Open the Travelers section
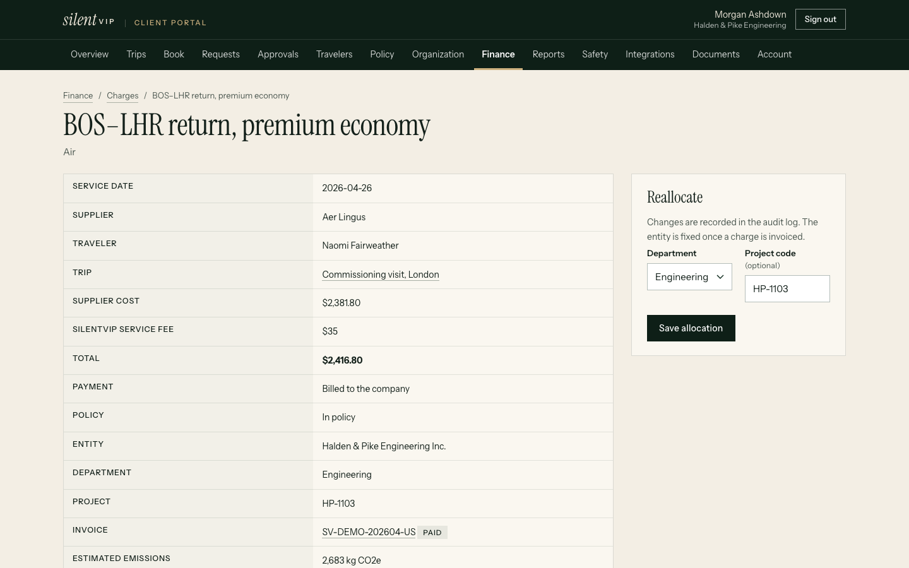This screenshot has width=909, height=568. coord(334,54)
